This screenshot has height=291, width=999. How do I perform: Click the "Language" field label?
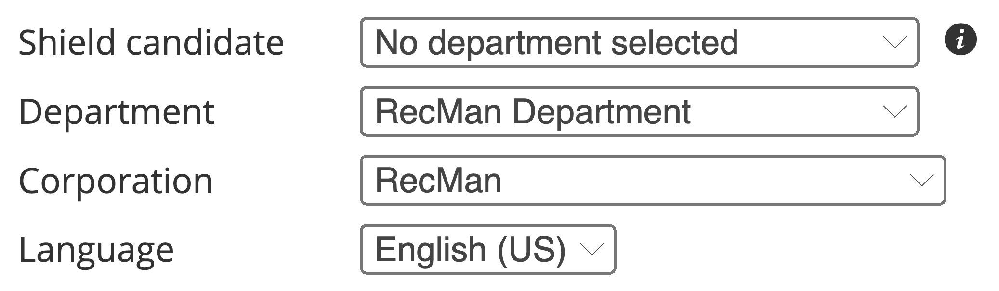pos(96,250)
